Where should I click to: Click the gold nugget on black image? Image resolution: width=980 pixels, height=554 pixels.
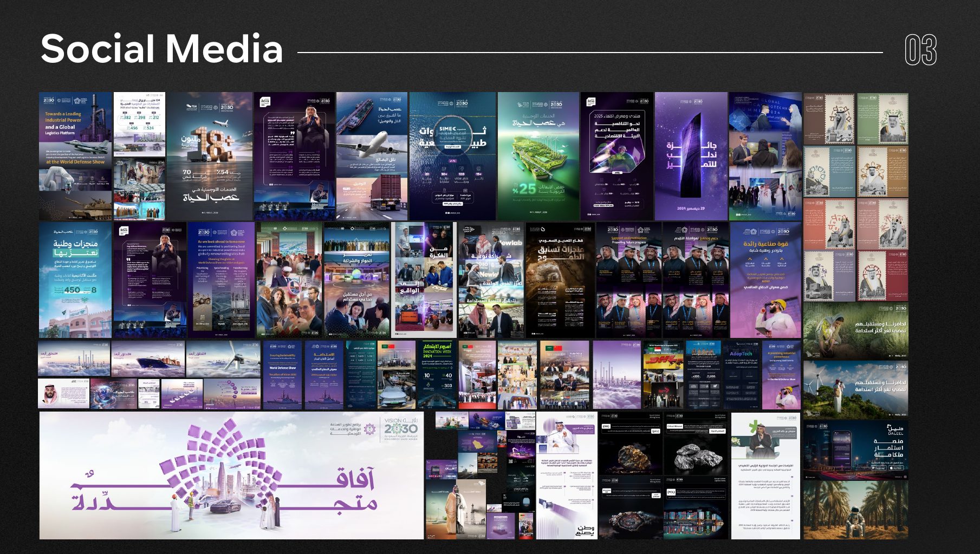630,444
